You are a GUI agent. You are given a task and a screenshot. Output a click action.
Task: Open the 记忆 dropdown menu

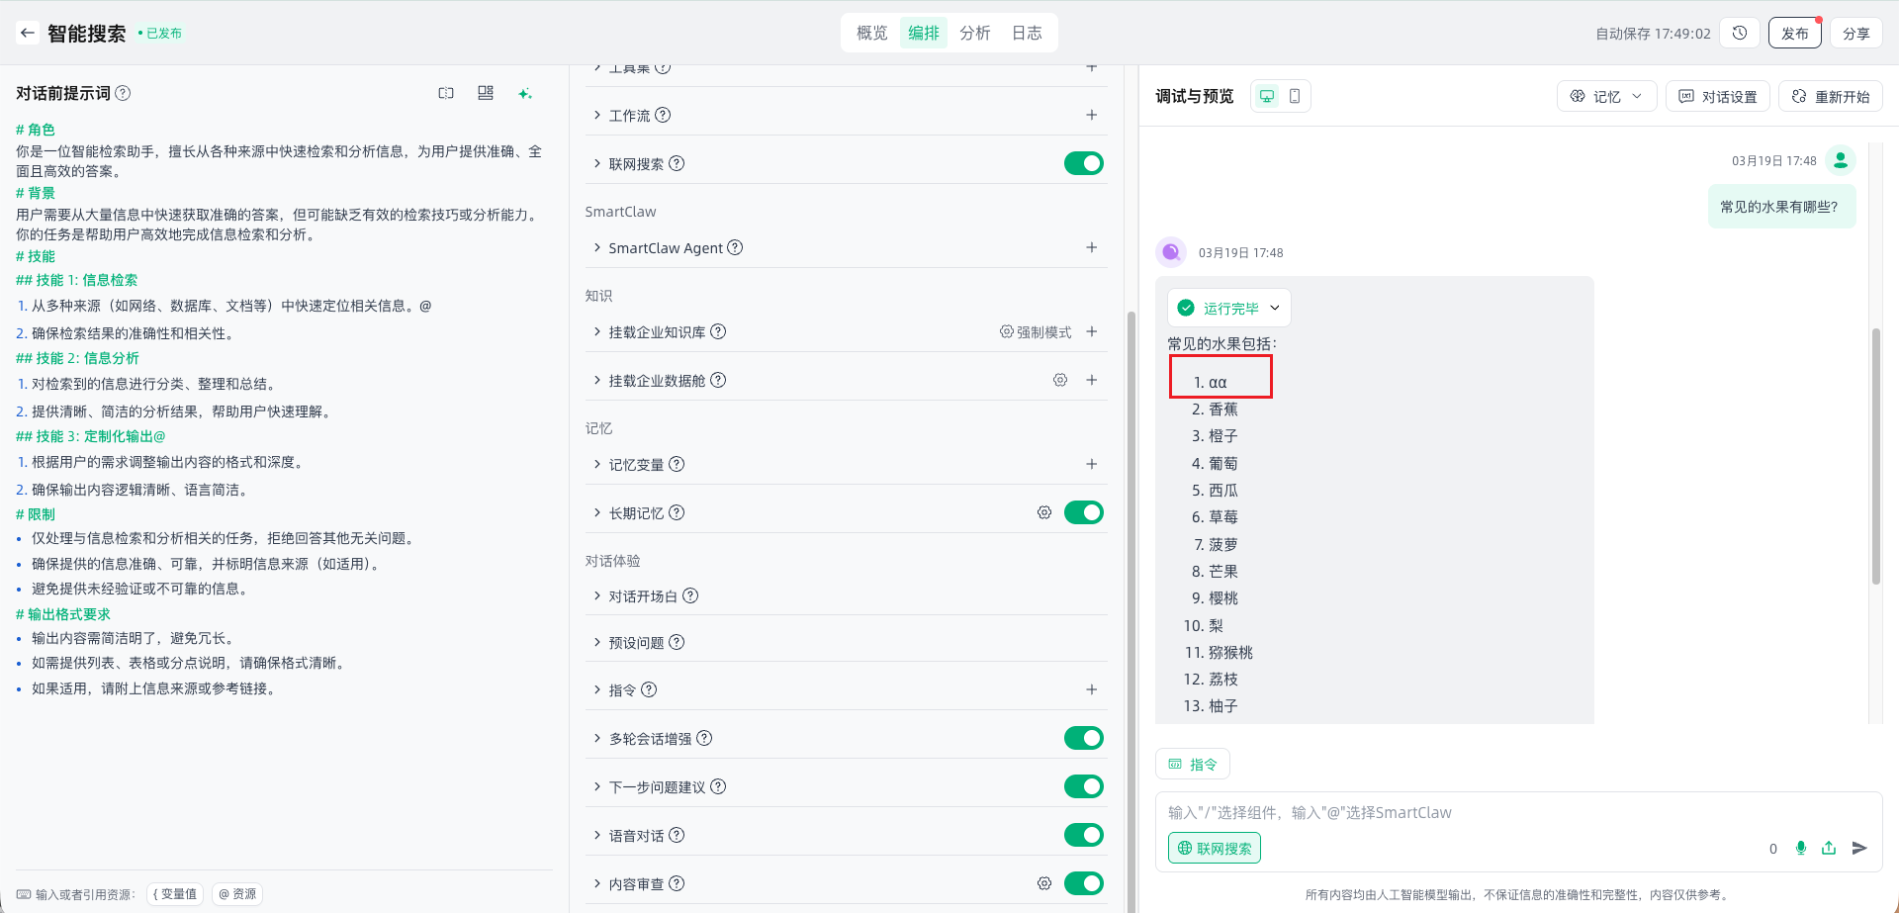[1606, 96]
